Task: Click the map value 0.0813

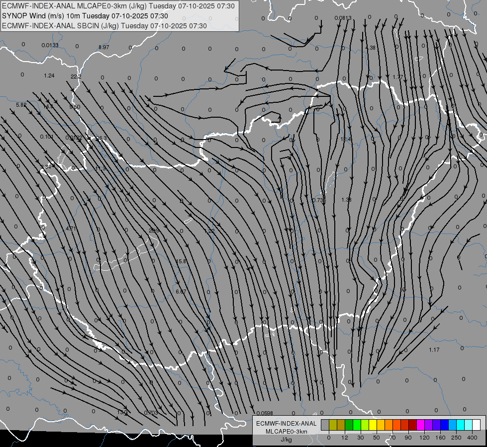Action: pyautogui.click(x=343, y=18)
